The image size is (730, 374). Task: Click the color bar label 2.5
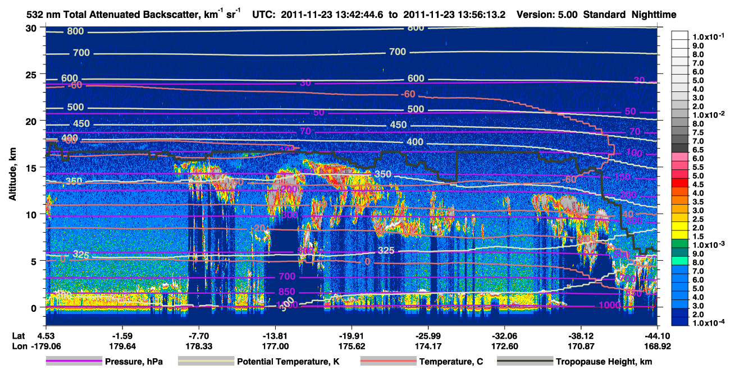pos(699,219)
